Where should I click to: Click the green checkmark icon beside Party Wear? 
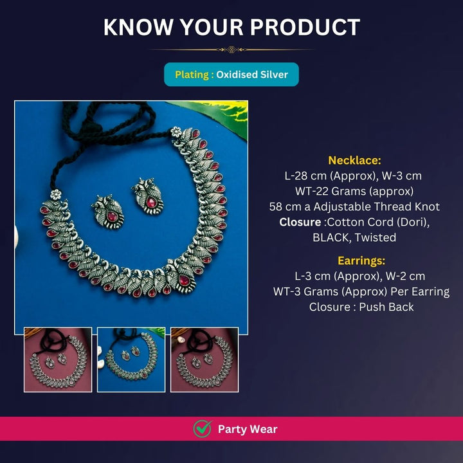point(203,429)
